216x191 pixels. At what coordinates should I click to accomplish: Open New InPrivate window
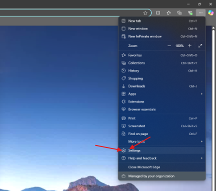162,36
